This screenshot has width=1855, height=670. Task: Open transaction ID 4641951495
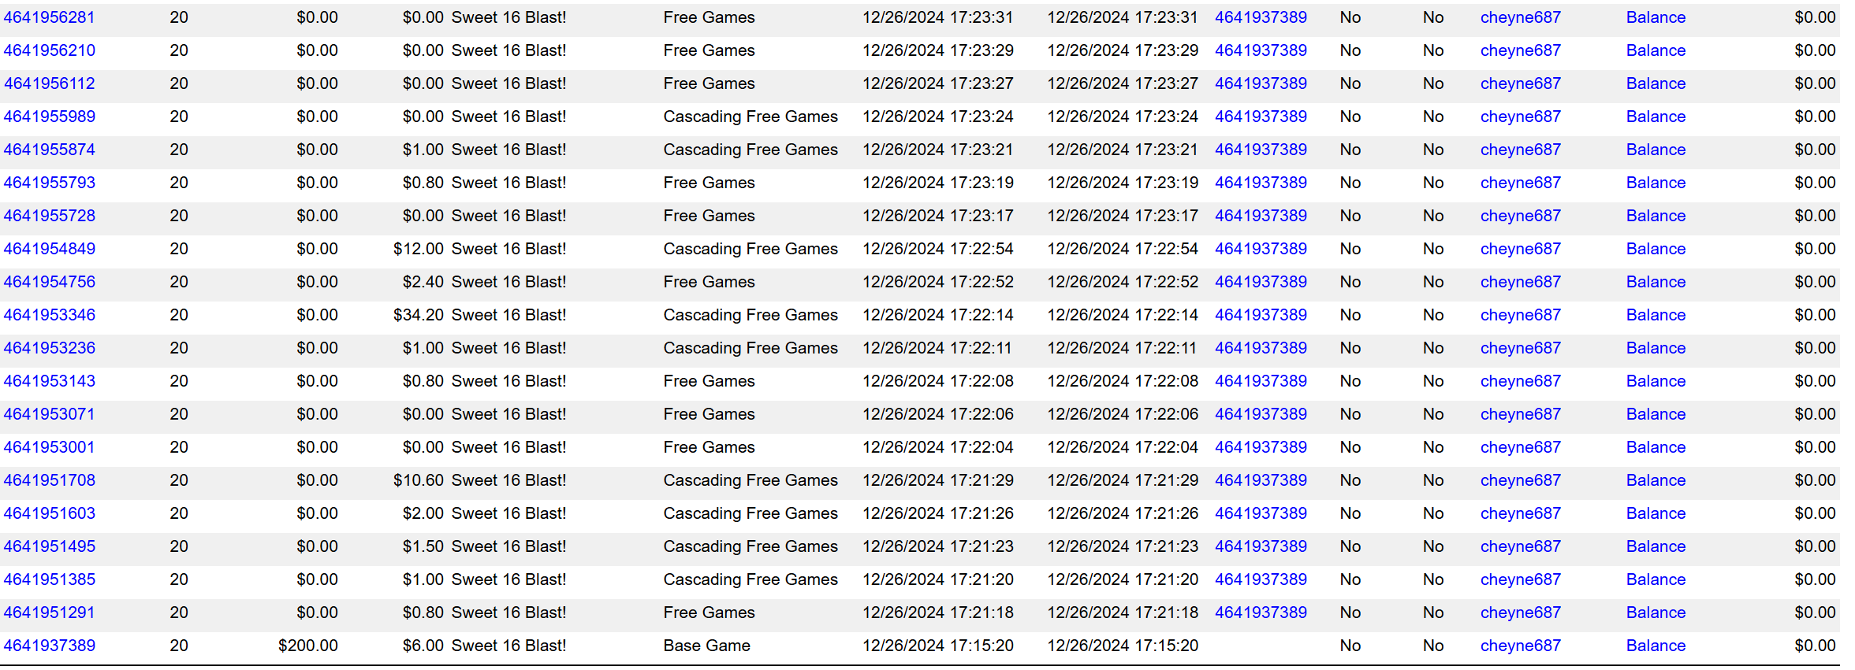point(49,546)
